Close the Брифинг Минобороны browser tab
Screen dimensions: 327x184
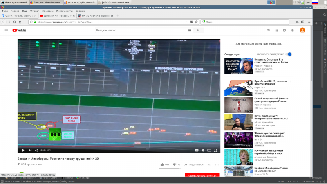tap(74, 16)
